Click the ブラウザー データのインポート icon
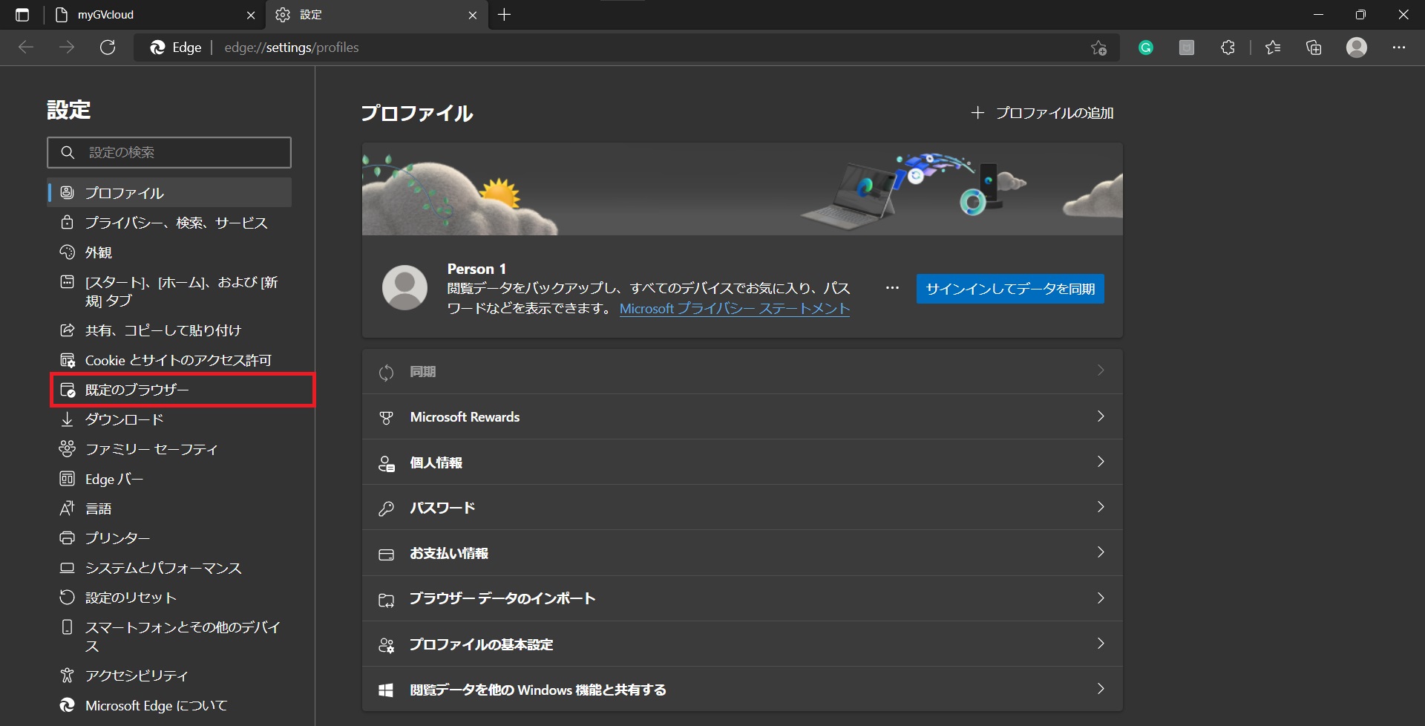 coord(386,600)
